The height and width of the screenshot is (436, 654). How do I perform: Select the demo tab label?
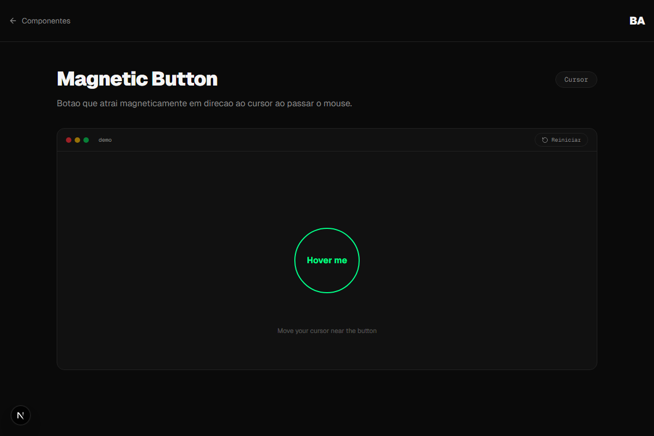point(105,140)
